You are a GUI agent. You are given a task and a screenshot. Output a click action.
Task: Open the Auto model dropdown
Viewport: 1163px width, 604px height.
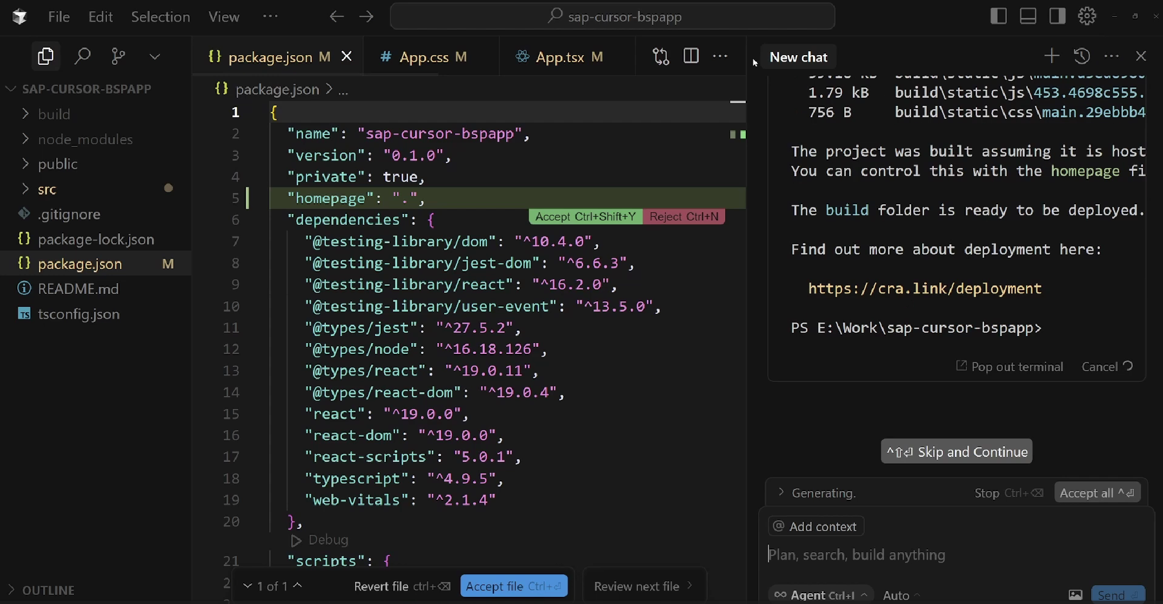point(901,595)
